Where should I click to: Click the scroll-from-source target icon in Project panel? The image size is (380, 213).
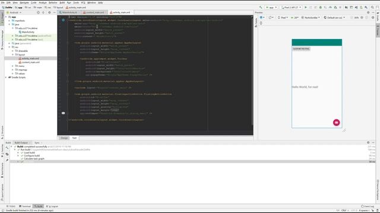click(x=38, y=12)
